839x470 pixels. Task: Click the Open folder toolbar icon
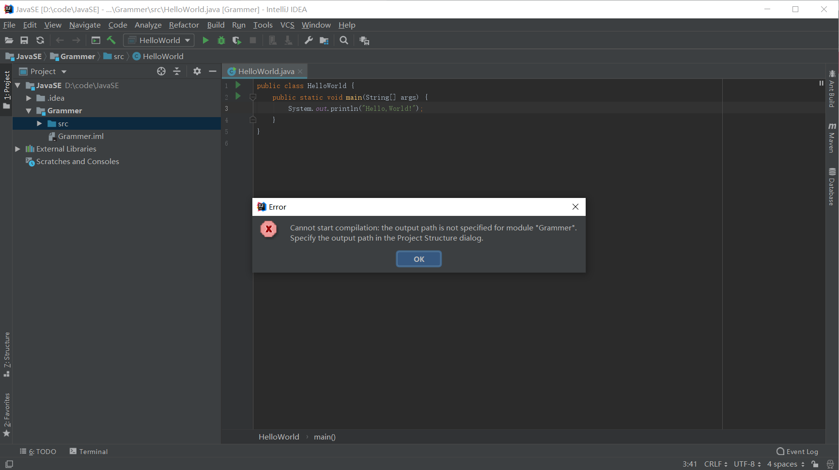pos(9,41)
